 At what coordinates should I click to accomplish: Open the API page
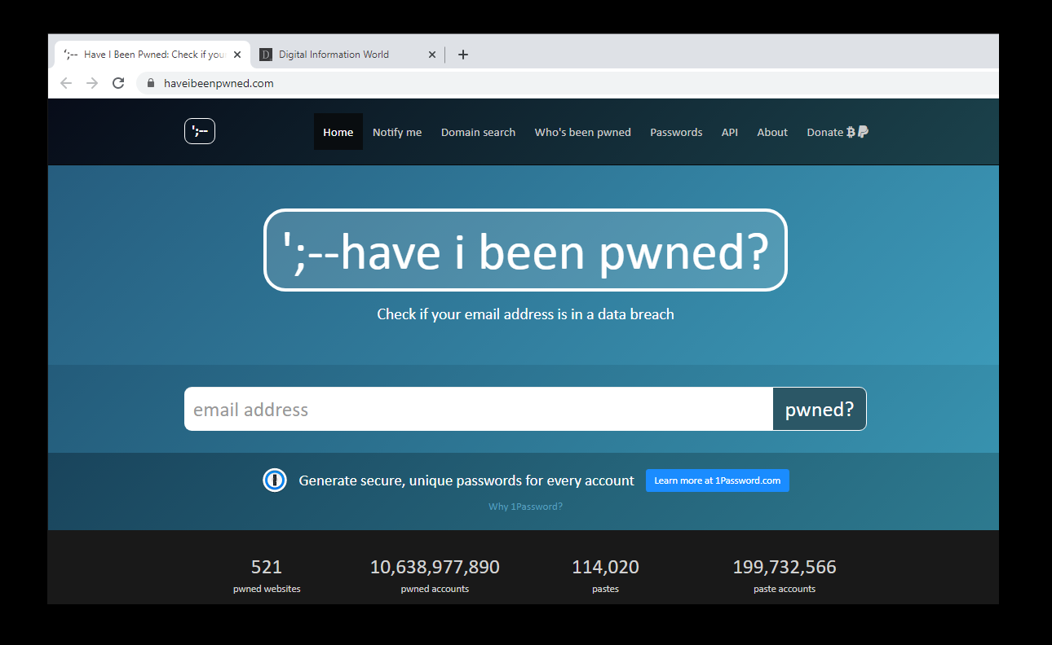[x=730, y=132]
